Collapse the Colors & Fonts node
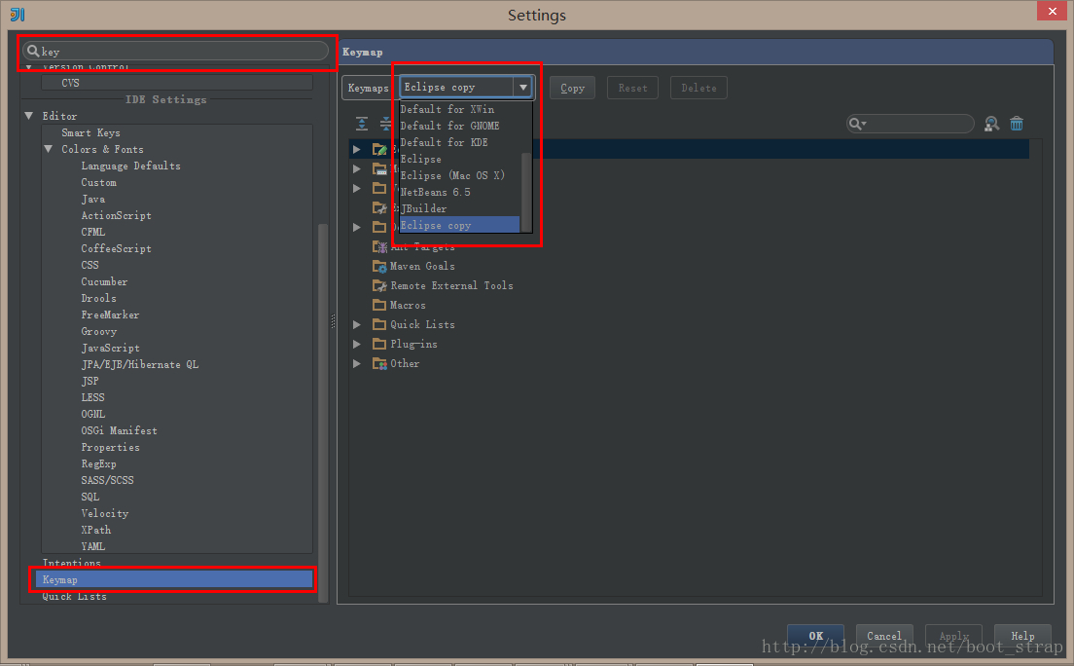This screenshot has height=666, width=1074. point(48,149)
